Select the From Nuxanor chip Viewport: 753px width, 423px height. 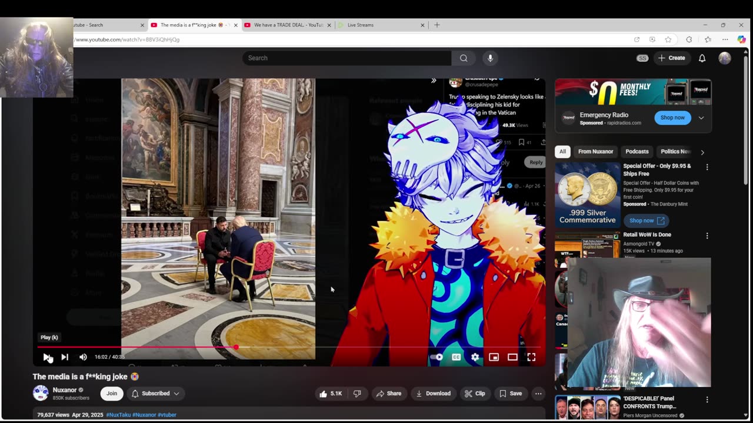tap(595, 152)
